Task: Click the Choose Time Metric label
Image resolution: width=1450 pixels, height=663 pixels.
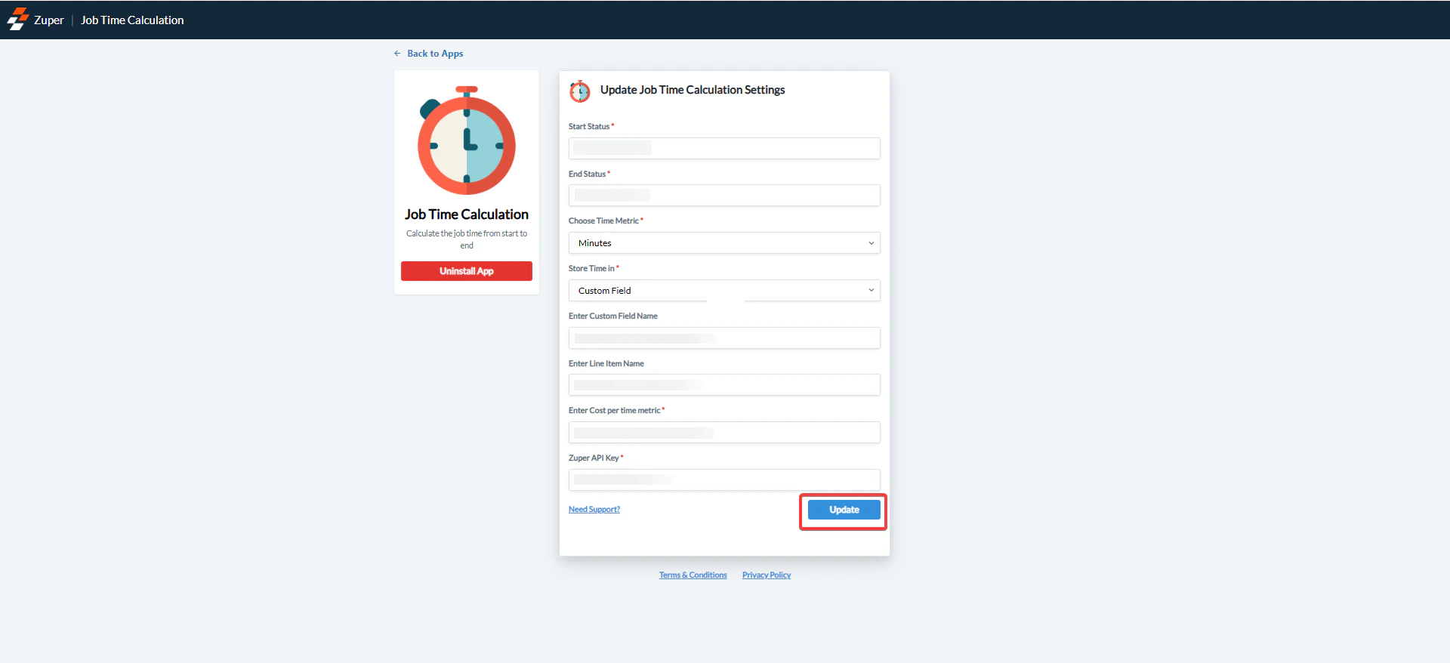Action: 603,221
